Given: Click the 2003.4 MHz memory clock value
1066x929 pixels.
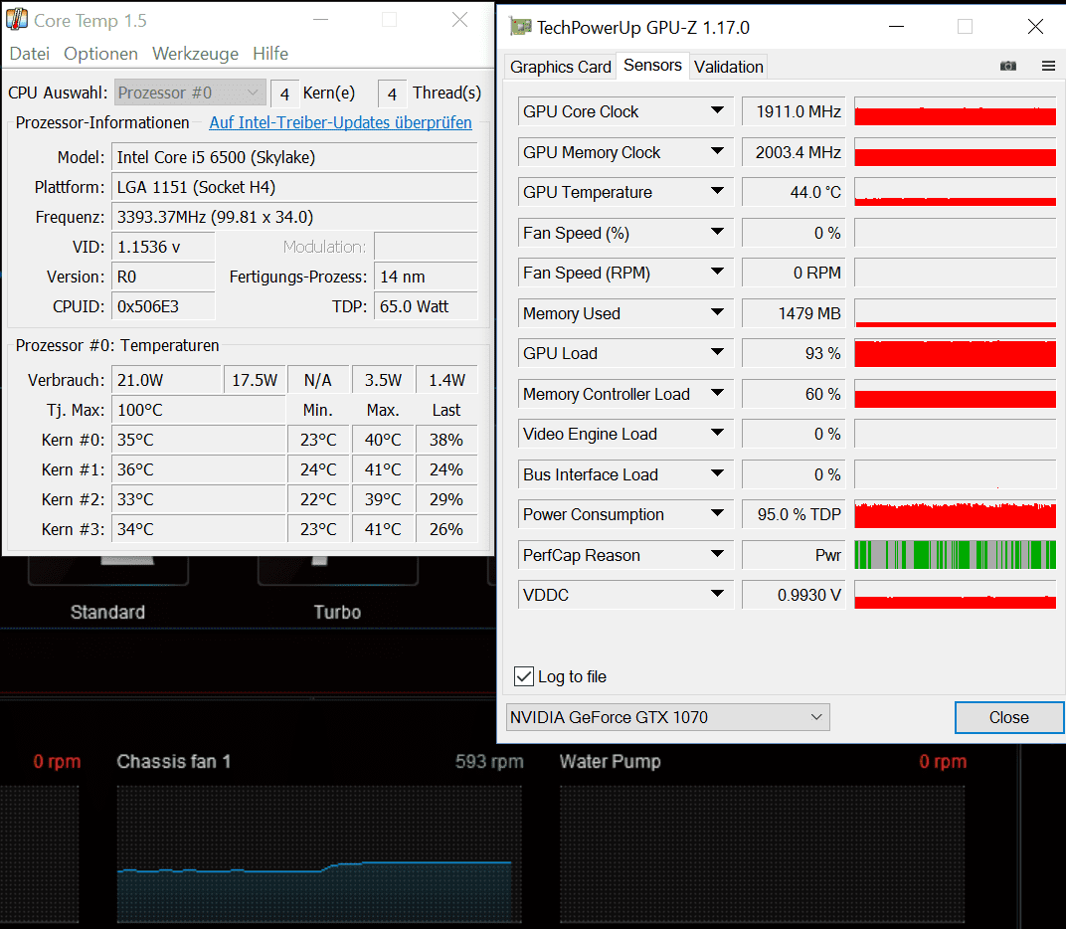Looking at the screenshot, I should pos(795,152).
